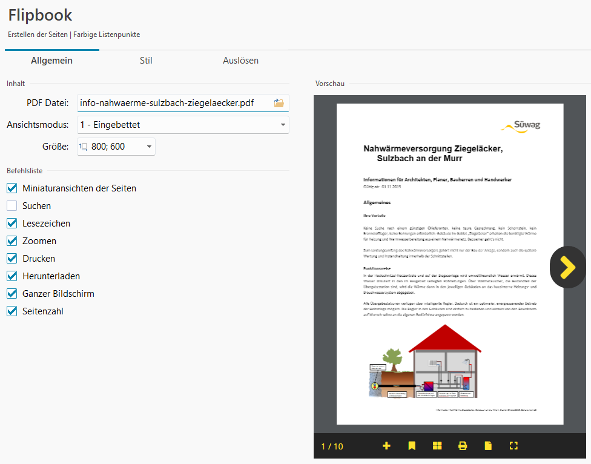
Task: Open bookmarks icon in preview toolbar
Action: [x=412, y=446]
